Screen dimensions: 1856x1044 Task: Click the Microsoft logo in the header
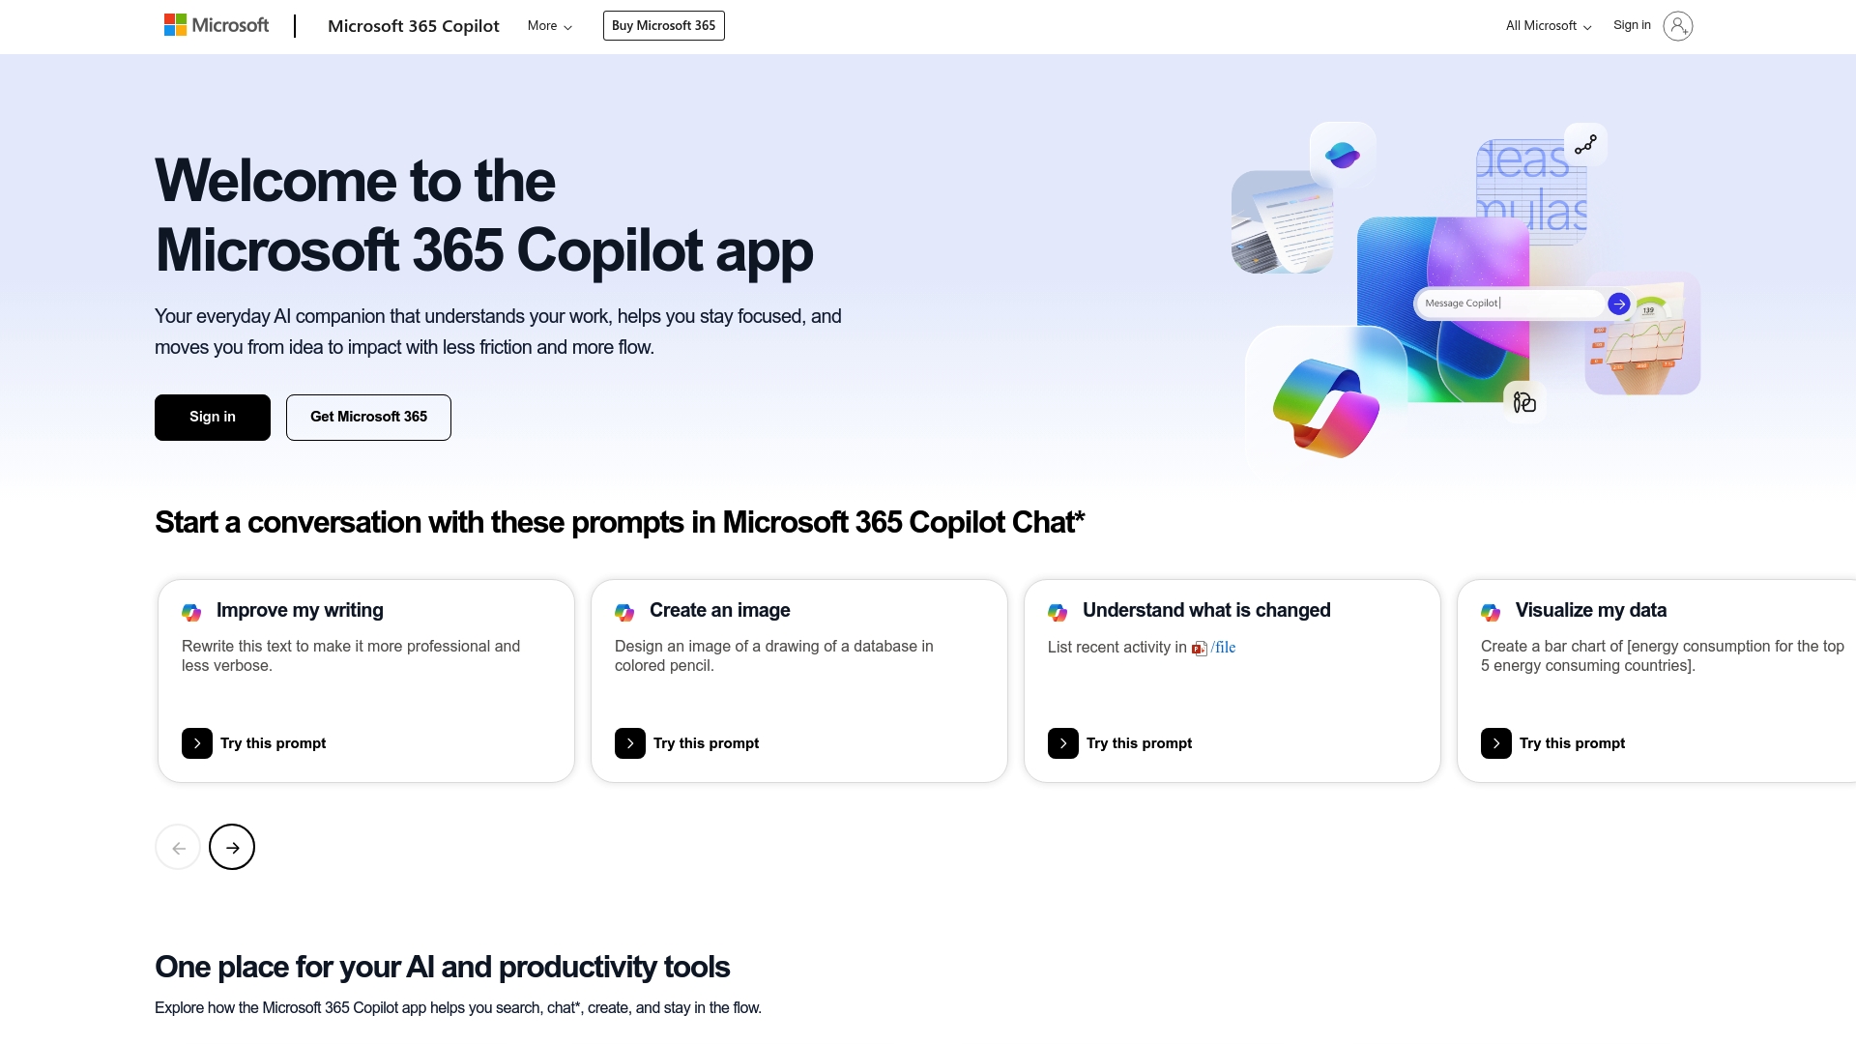tap(217, 26)
